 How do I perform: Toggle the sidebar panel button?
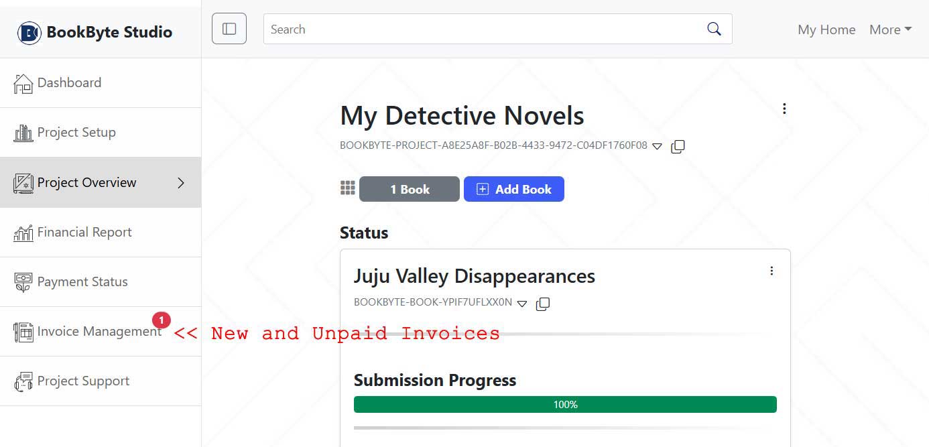229,29
